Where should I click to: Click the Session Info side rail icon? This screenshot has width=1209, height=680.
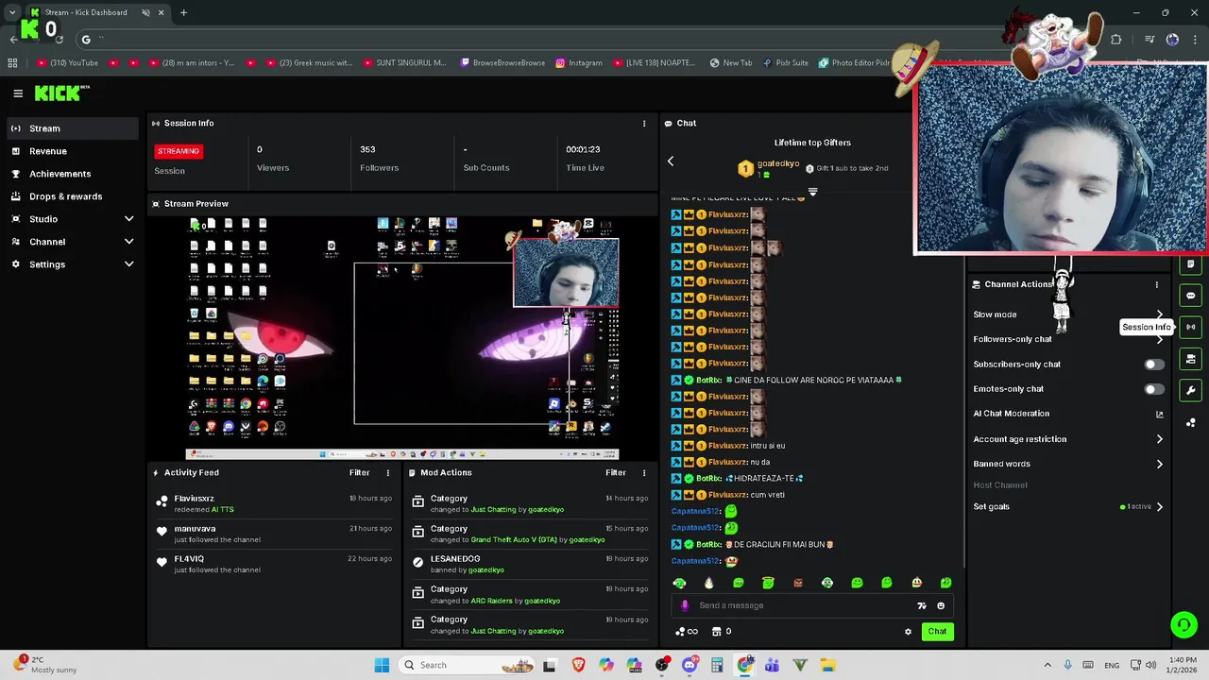[1191, 327]
